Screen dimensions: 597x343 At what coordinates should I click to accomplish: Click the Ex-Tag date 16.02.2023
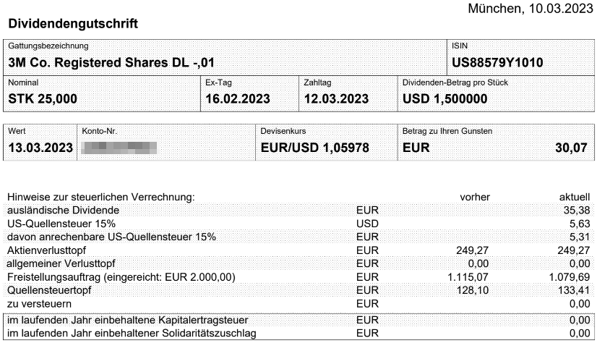point(238,98)
